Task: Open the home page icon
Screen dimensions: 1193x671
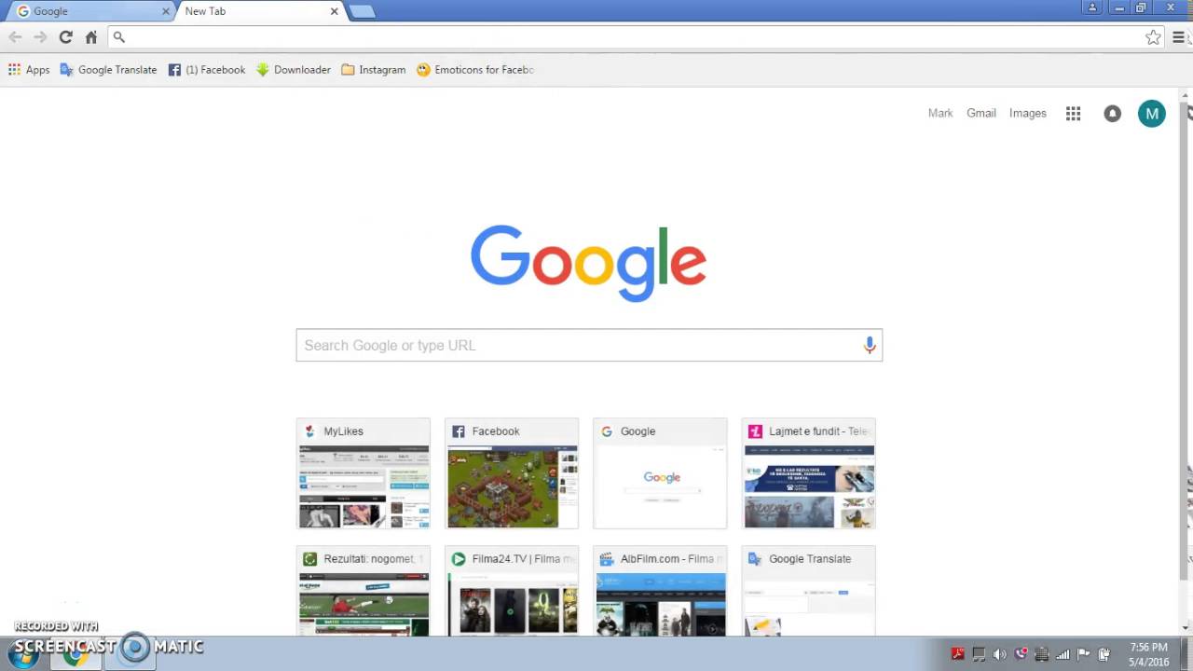Action: [x=90, y=37]
